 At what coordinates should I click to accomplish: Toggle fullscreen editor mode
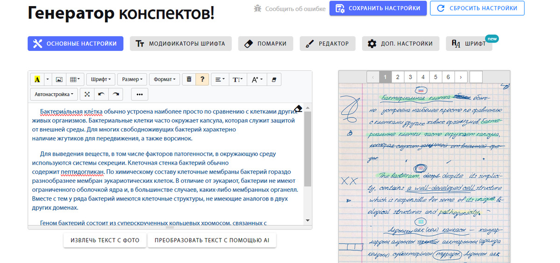click(87, 94)
